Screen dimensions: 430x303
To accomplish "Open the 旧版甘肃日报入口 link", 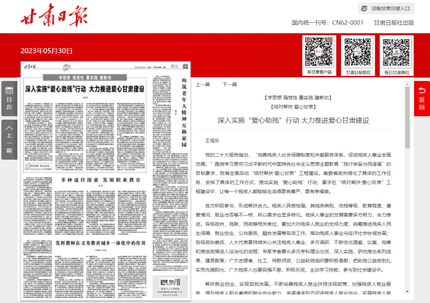I will (x=386, y=9).
